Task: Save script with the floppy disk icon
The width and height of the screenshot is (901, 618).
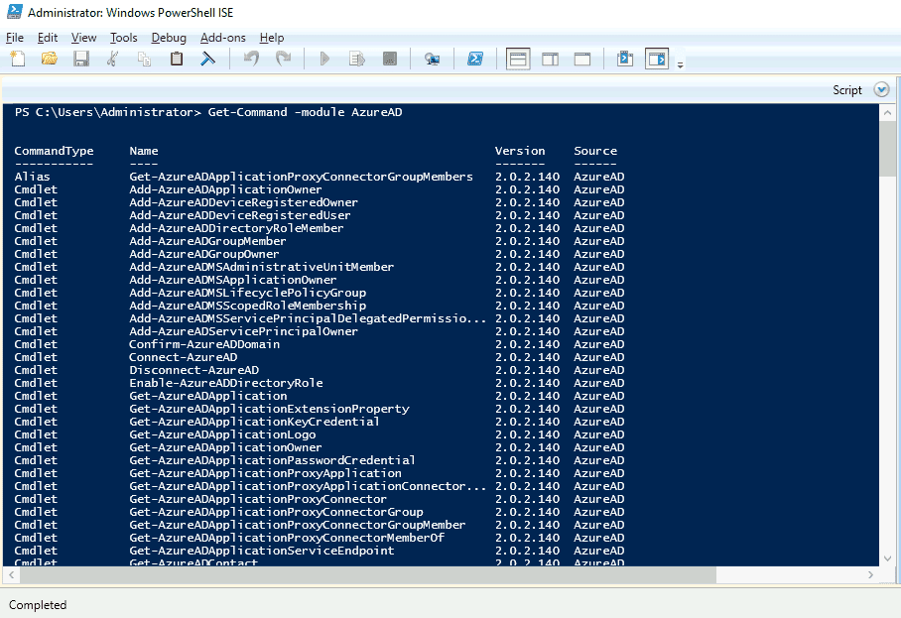Action: tap(81, 59)
